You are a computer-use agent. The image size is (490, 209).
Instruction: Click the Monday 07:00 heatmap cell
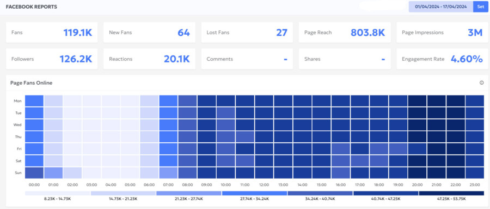[x=168, y=101]
